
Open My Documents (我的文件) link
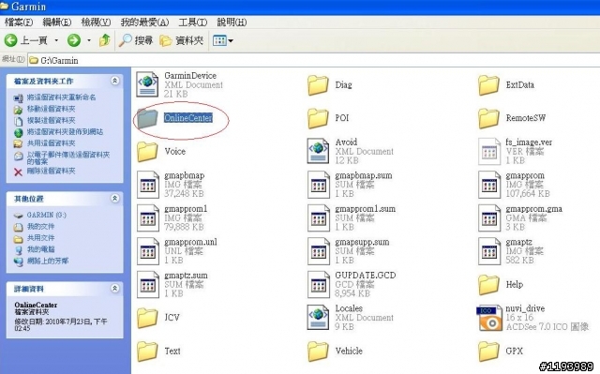40,227
